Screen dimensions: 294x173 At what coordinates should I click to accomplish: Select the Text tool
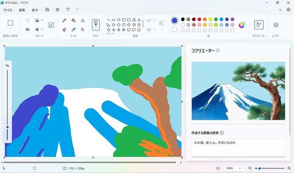click(x=83, y=20)
